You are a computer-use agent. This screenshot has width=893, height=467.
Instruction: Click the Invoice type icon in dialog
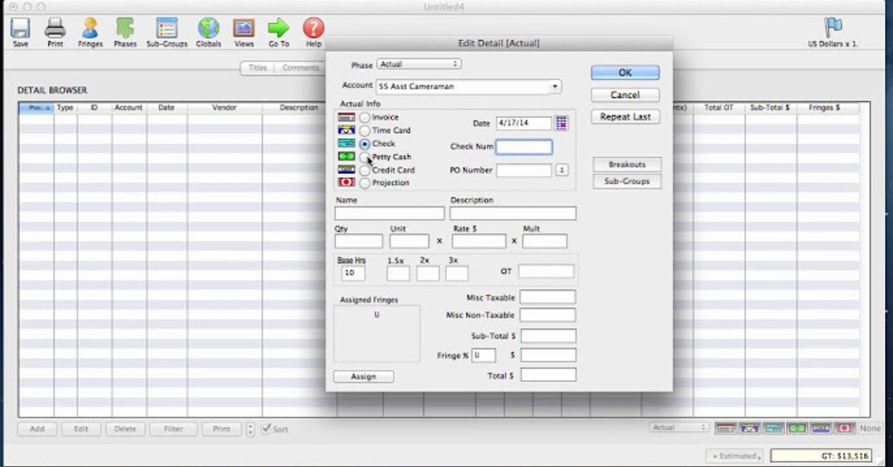click(x=346, y=117)
